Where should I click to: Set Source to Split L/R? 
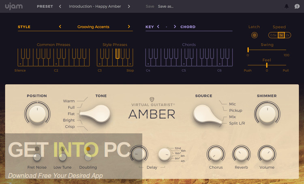(x=237, y=123)
